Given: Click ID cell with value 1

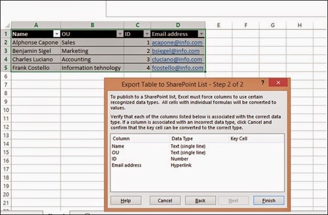Looking at the screenshot, I should click(x=137, y=42).
